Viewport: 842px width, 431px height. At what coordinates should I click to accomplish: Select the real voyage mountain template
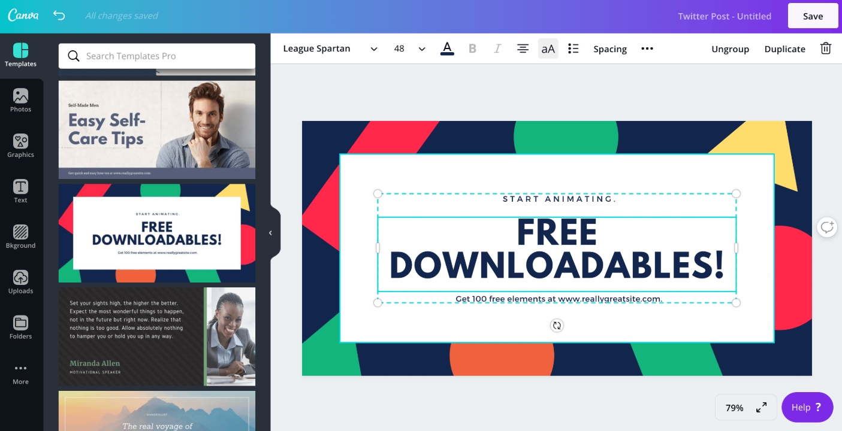coord(157,411)
